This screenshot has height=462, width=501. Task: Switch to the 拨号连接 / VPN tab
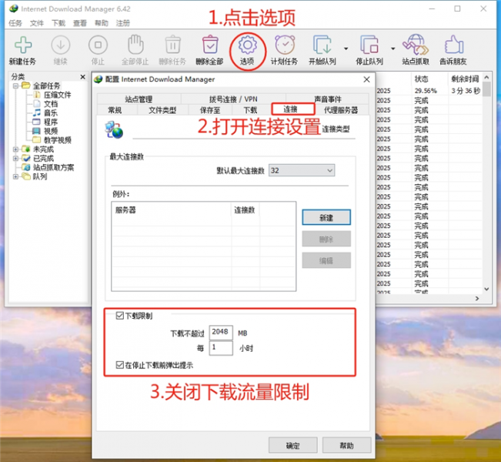pyautogui.click(x=233, y=99)
